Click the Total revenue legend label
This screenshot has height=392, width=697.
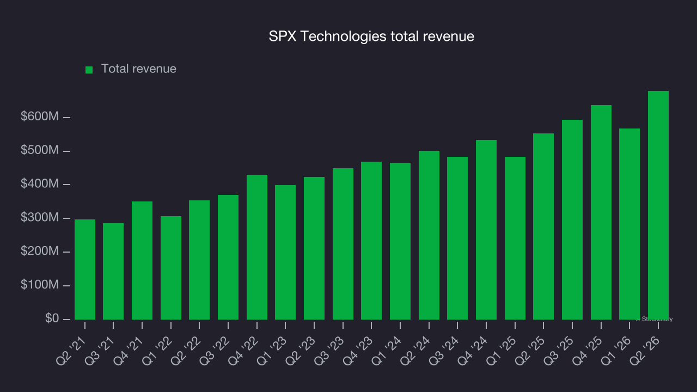(x=139, y=69)
